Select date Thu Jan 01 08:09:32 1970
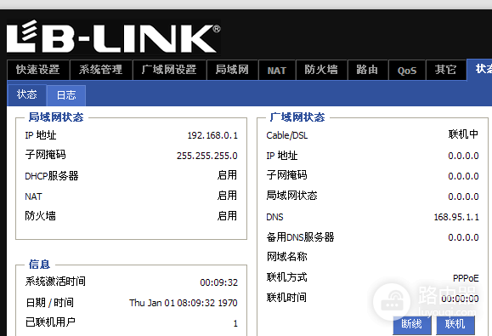The height and width of the screenshot is (336, 492). point(184,303)
